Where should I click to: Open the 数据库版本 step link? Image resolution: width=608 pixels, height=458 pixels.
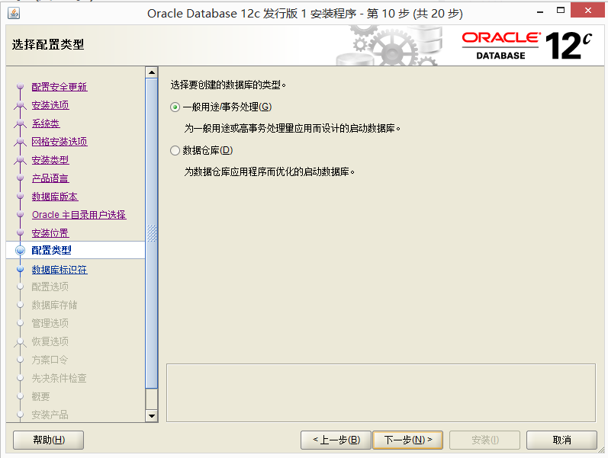point(55,197)
